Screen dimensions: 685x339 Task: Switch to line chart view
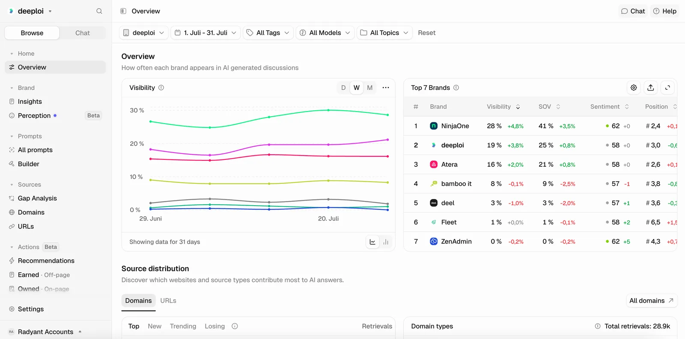[372, 242]
